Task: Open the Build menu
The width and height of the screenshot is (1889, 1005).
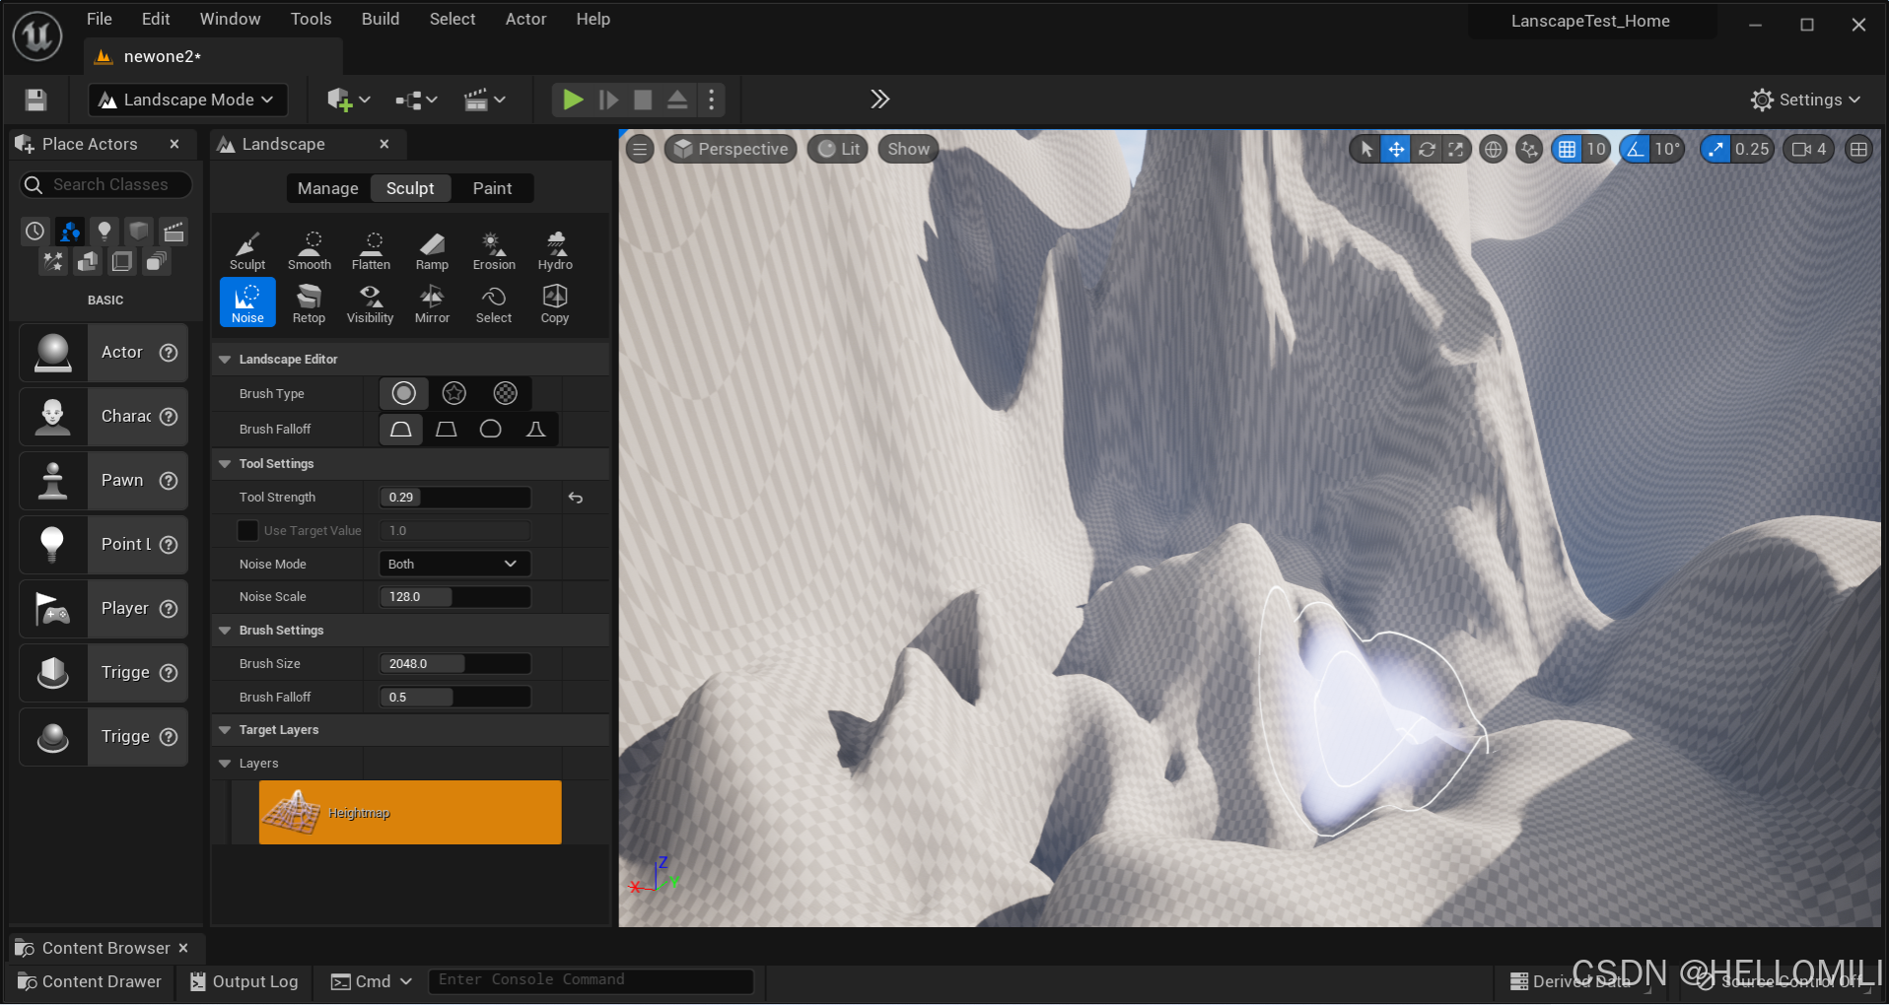Action: [381, 19]
